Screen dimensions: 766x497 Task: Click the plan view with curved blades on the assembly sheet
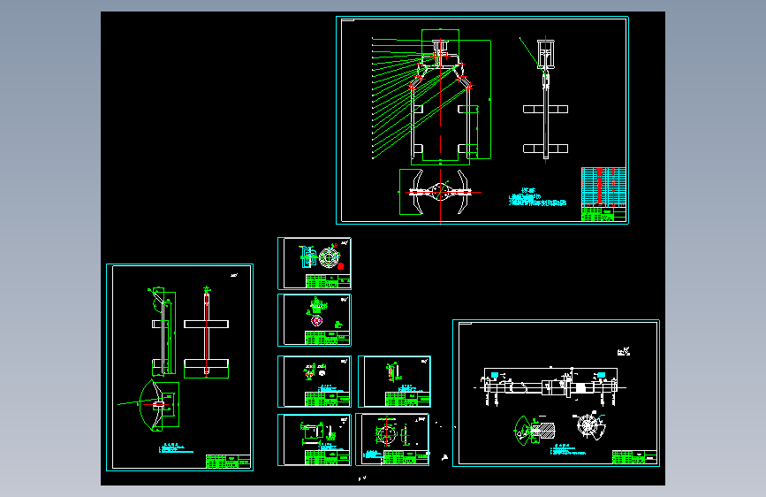click(x=440, y=192)
